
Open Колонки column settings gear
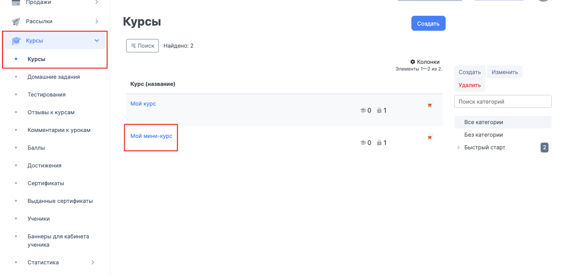pyautogui.click(x=413, y=62)
